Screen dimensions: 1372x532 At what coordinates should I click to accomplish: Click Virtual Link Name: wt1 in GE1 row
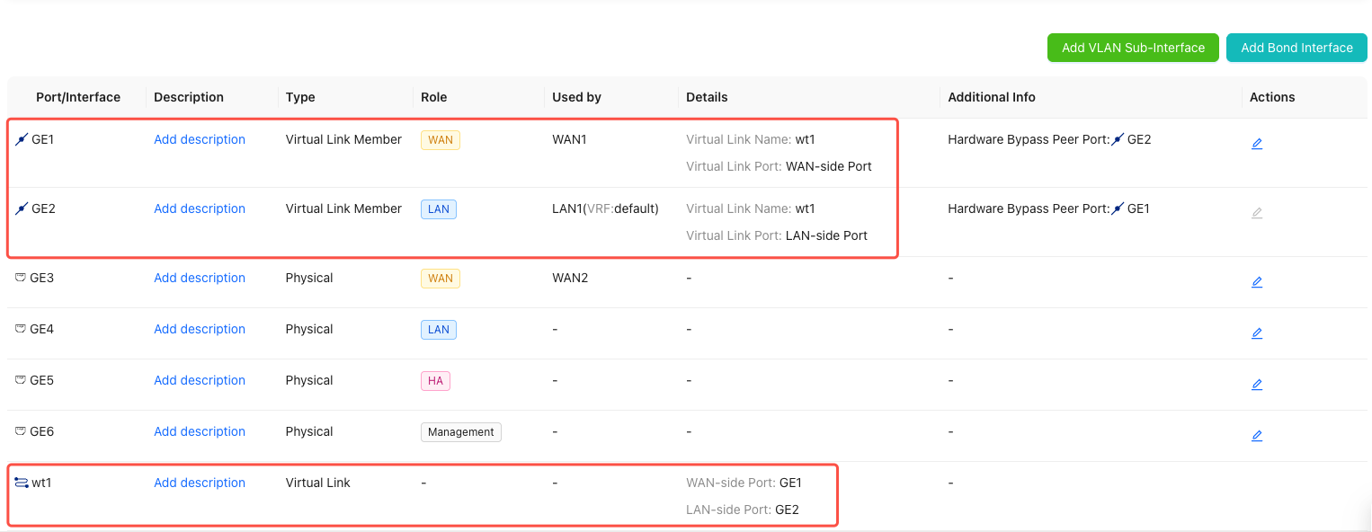751,139
